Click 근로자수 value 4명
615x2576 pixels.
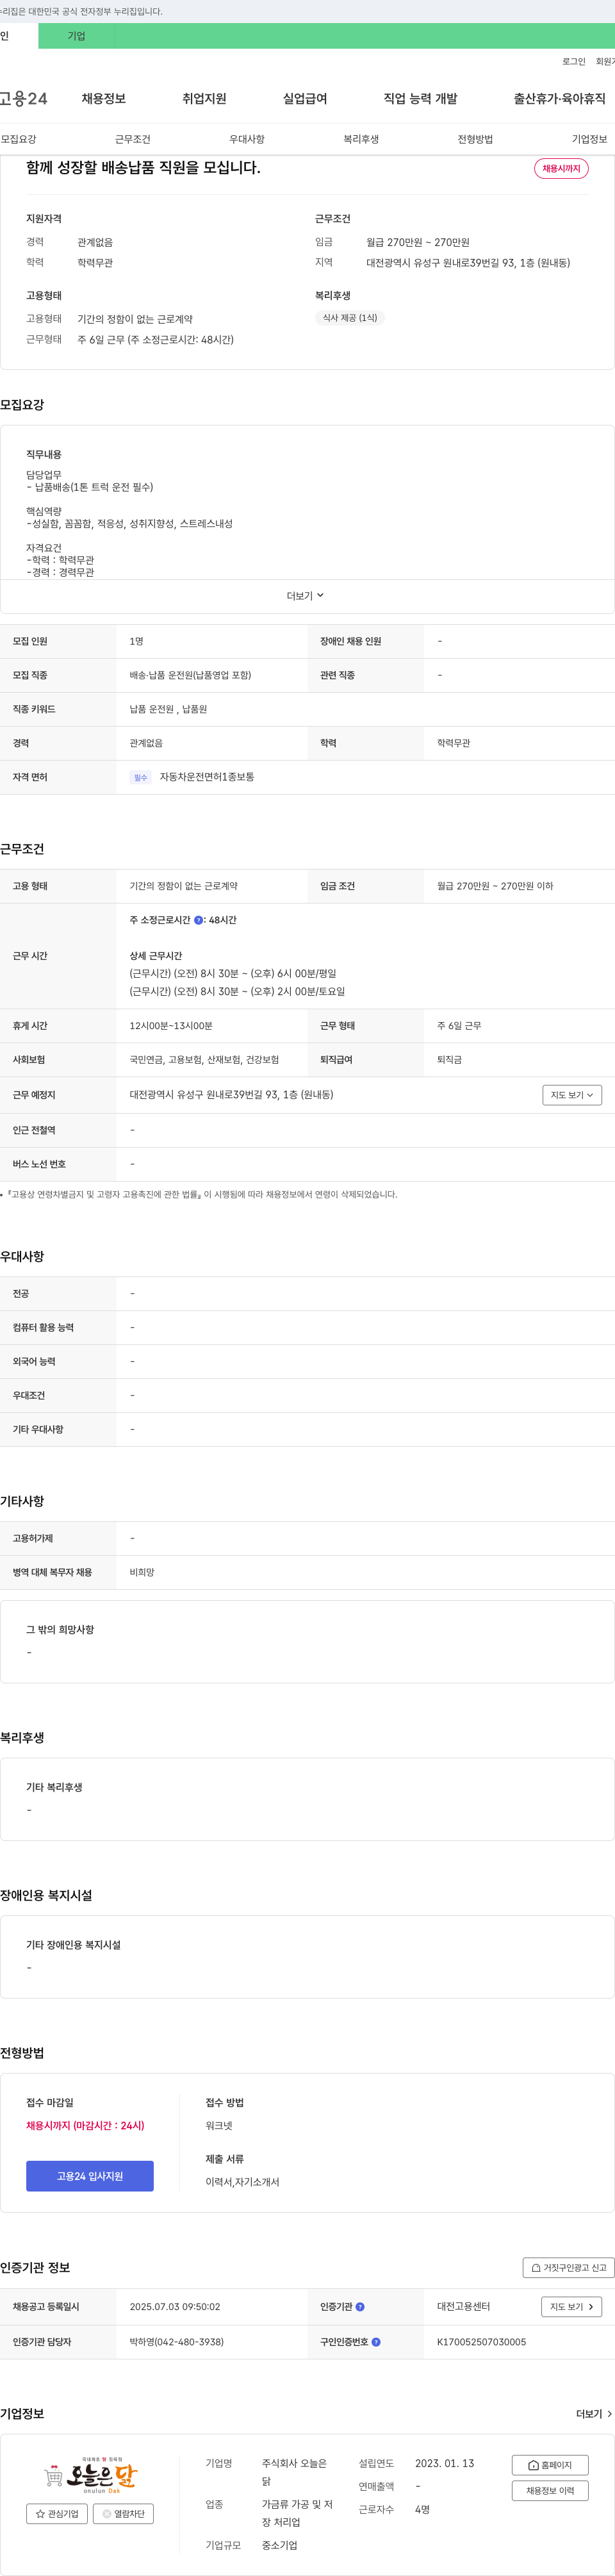point(422,2509)
